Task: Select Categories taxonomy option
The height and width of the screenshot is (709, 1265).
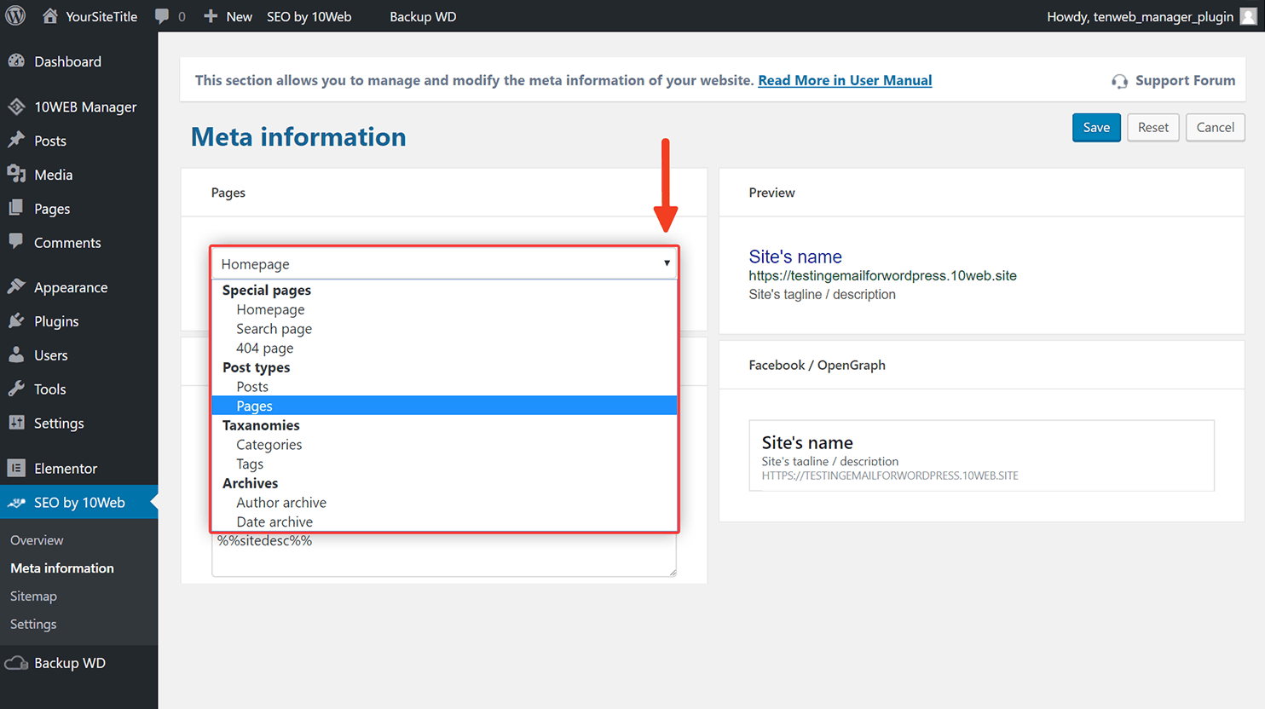Action: (444, 445)
